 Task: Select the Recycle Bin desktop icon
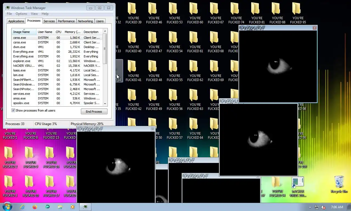339,185
